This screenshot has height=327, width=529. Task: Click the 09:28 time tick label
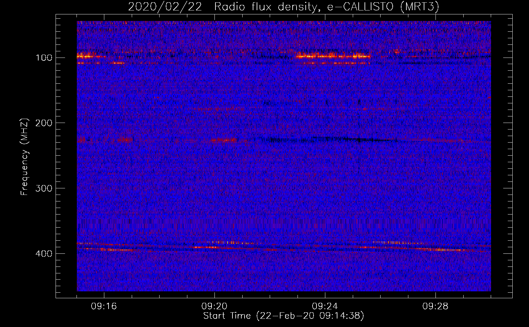tap(435, 306)
